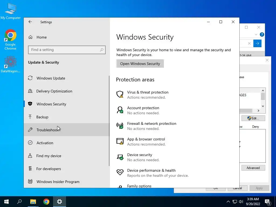Open Google Chrome desktop shortcut
Viewport: 276px width, 207px height.
point(11,40)
